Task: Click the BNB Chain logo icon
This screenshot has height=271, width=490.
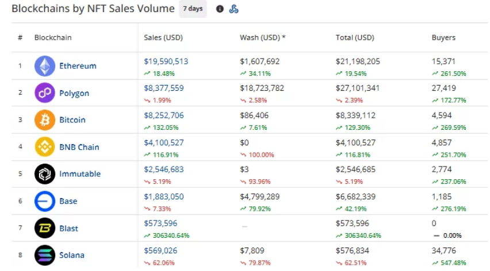Action: [x=45, y=147]
